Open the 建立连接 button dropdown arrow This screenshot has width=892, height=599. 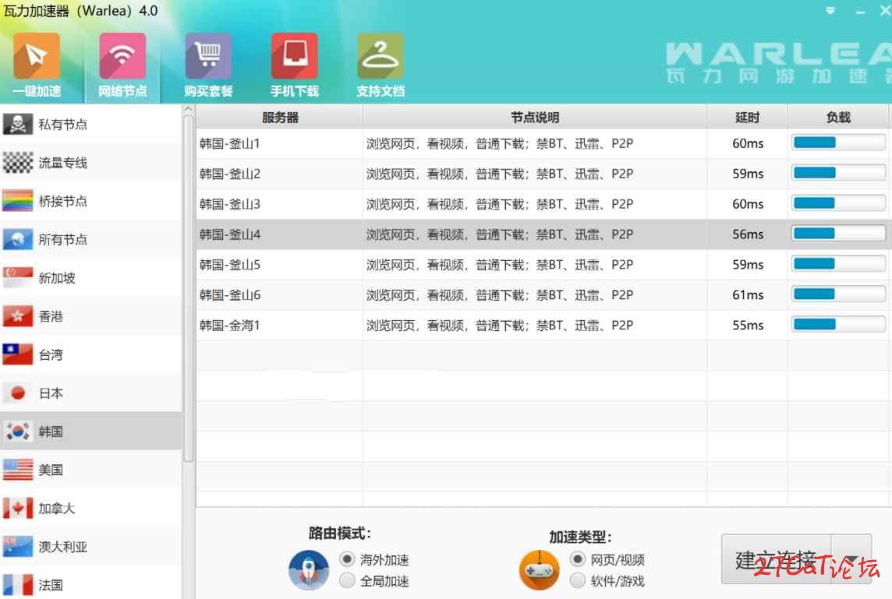tap(851, 559)
